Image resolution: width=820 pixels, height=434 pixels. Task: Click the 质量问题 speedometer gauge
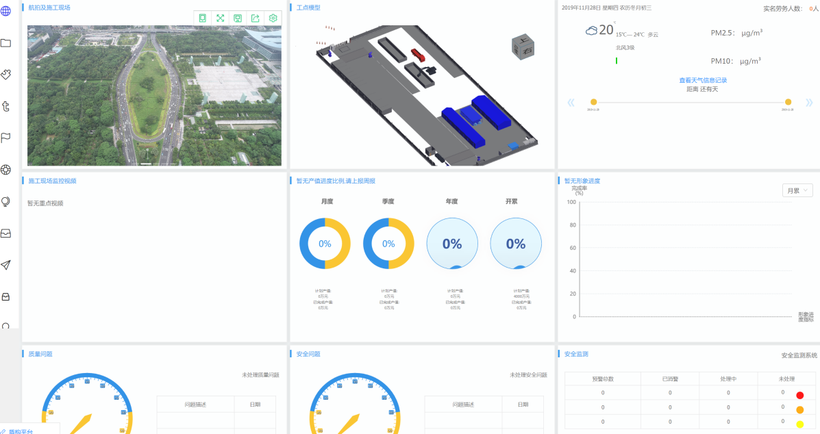[x=87, y=404]
